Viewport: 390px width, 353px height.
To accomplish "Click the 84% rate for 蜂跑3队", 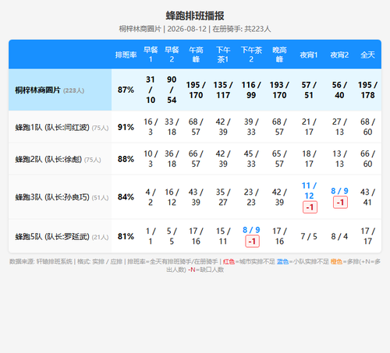I will 126,197.
